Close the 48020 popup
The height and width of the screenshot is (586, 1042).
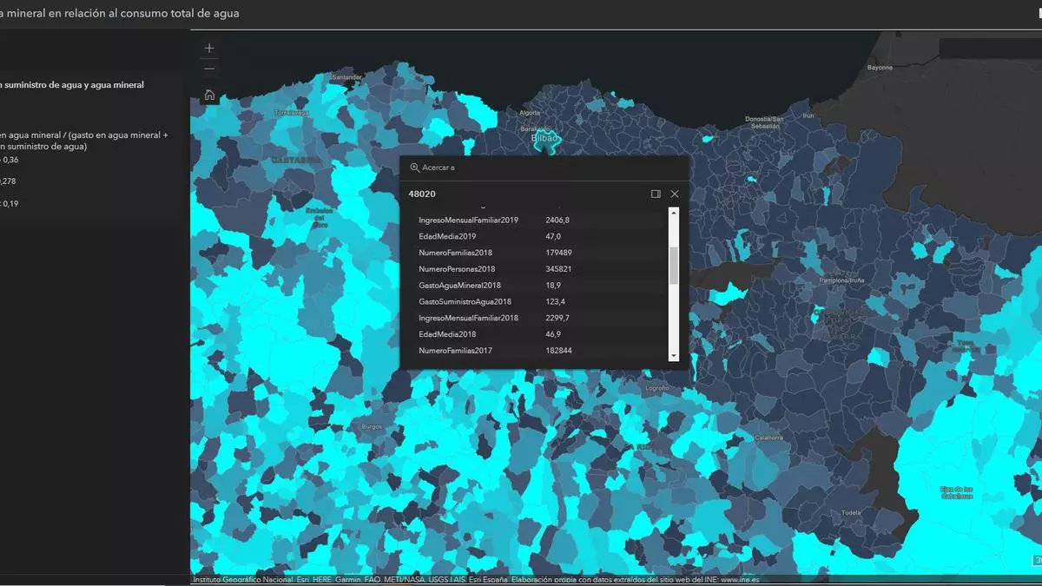click(x=675, y=194)
